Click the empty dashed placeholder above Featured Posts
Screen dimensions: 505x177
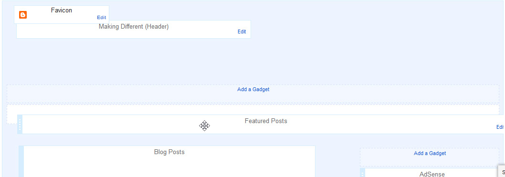tap(253, 109)
